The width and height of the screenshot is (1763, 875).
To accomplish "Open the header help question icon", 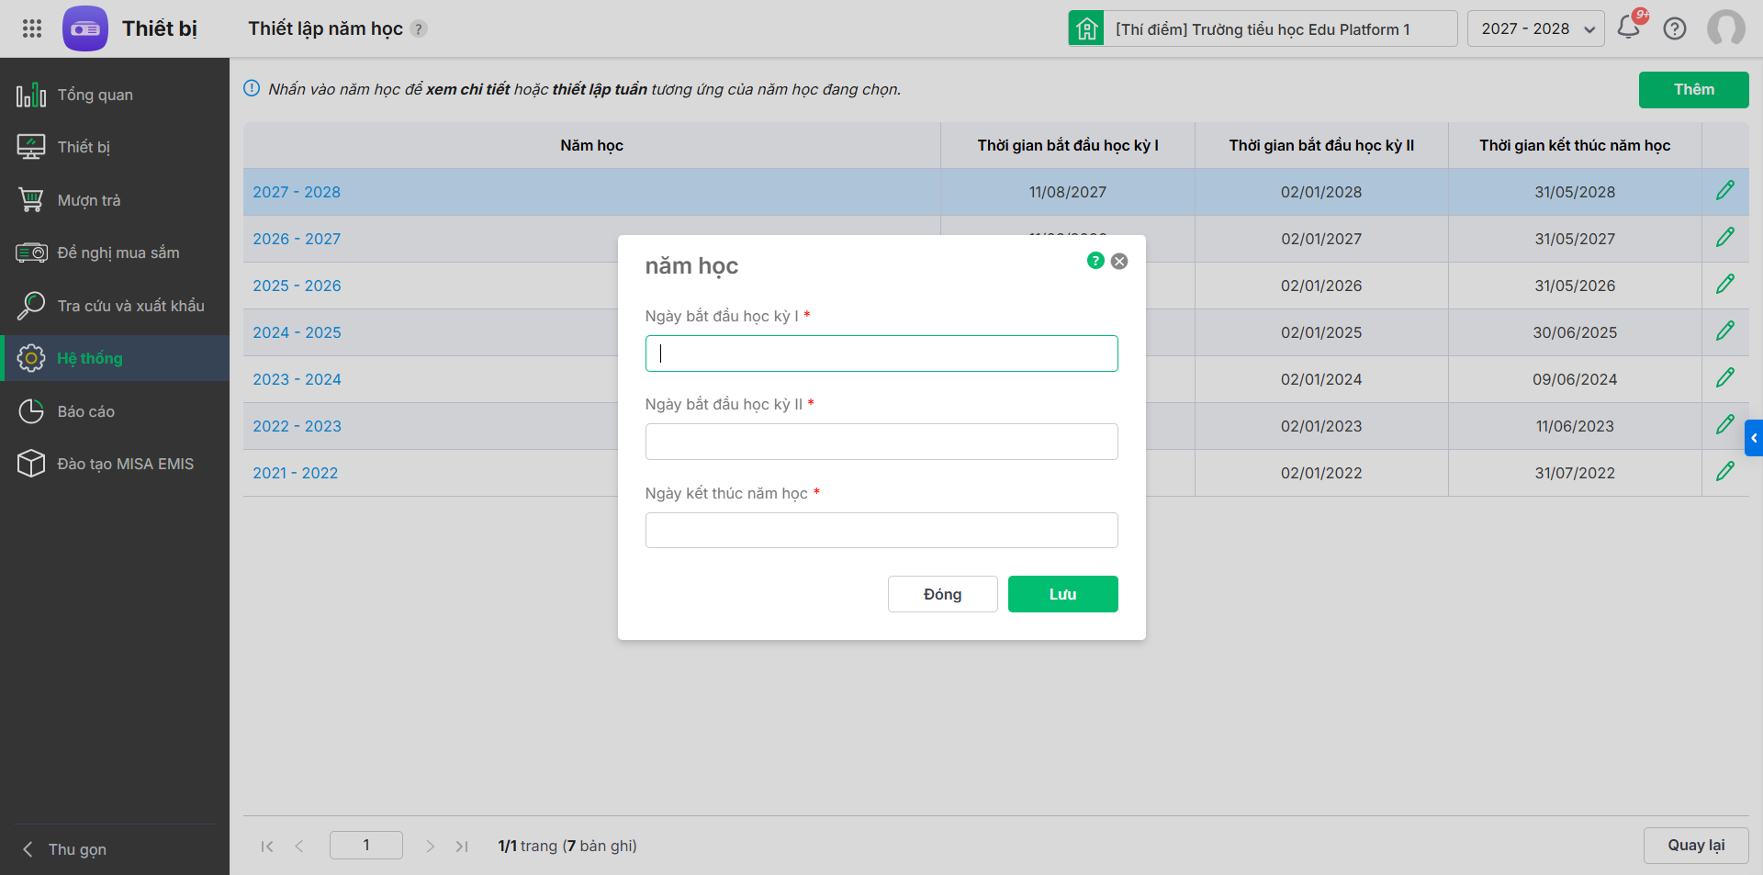I will click(x=1675, y=28).
